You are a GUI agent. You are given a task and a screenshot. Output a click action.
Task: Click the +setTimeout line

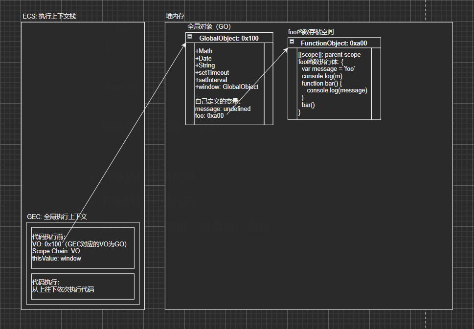(212, 72)
